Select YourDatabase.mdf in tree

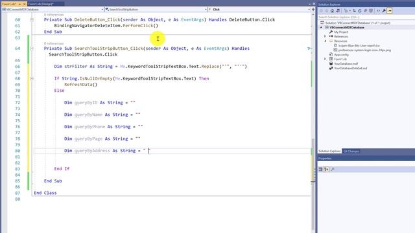pyautogui.click(x=346, y=63)
